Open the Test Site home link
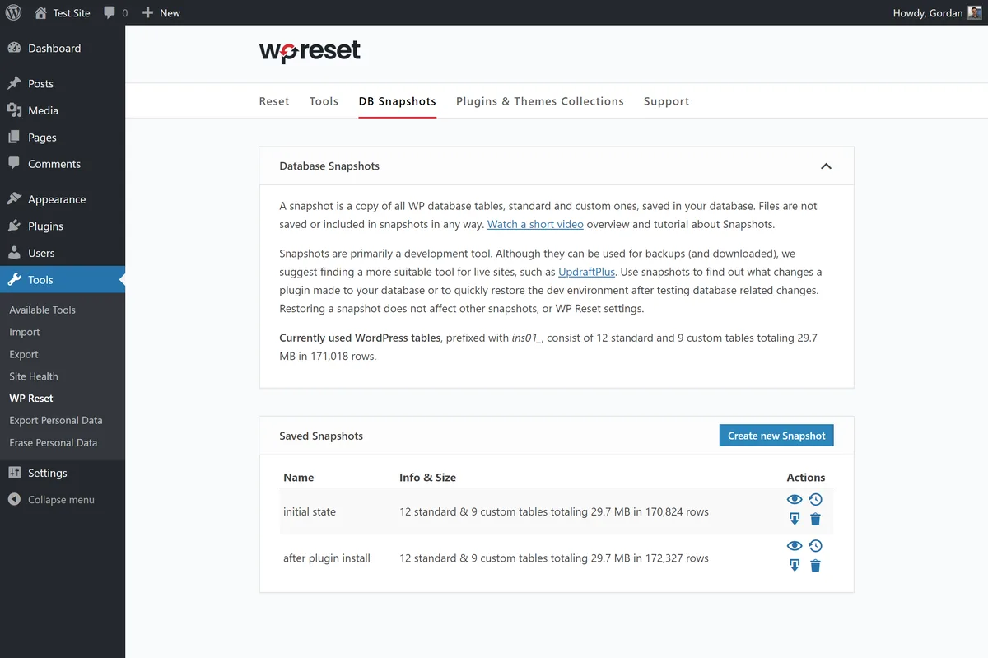 coord(62,12)
